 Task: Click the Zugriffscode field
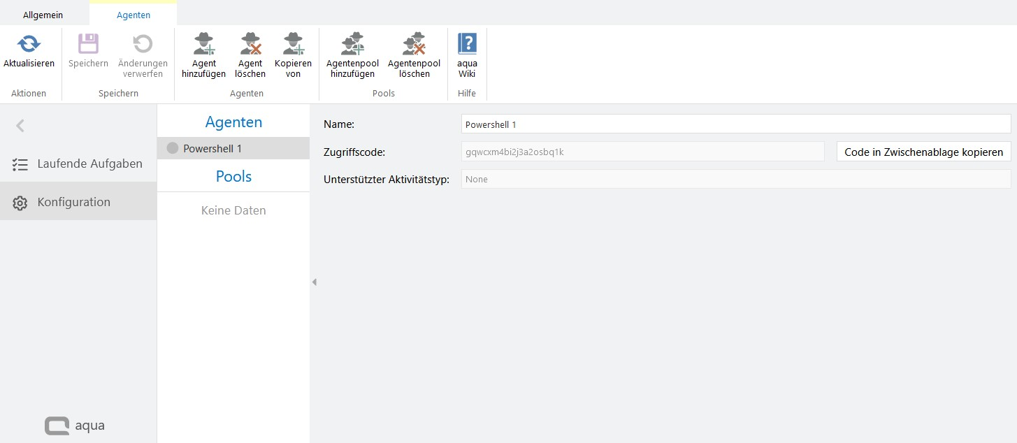pos(642,152)
